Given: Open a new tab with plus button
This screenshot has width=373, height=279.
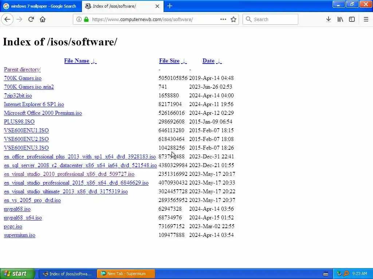Looking at the screenshot, I should (170, 6).
